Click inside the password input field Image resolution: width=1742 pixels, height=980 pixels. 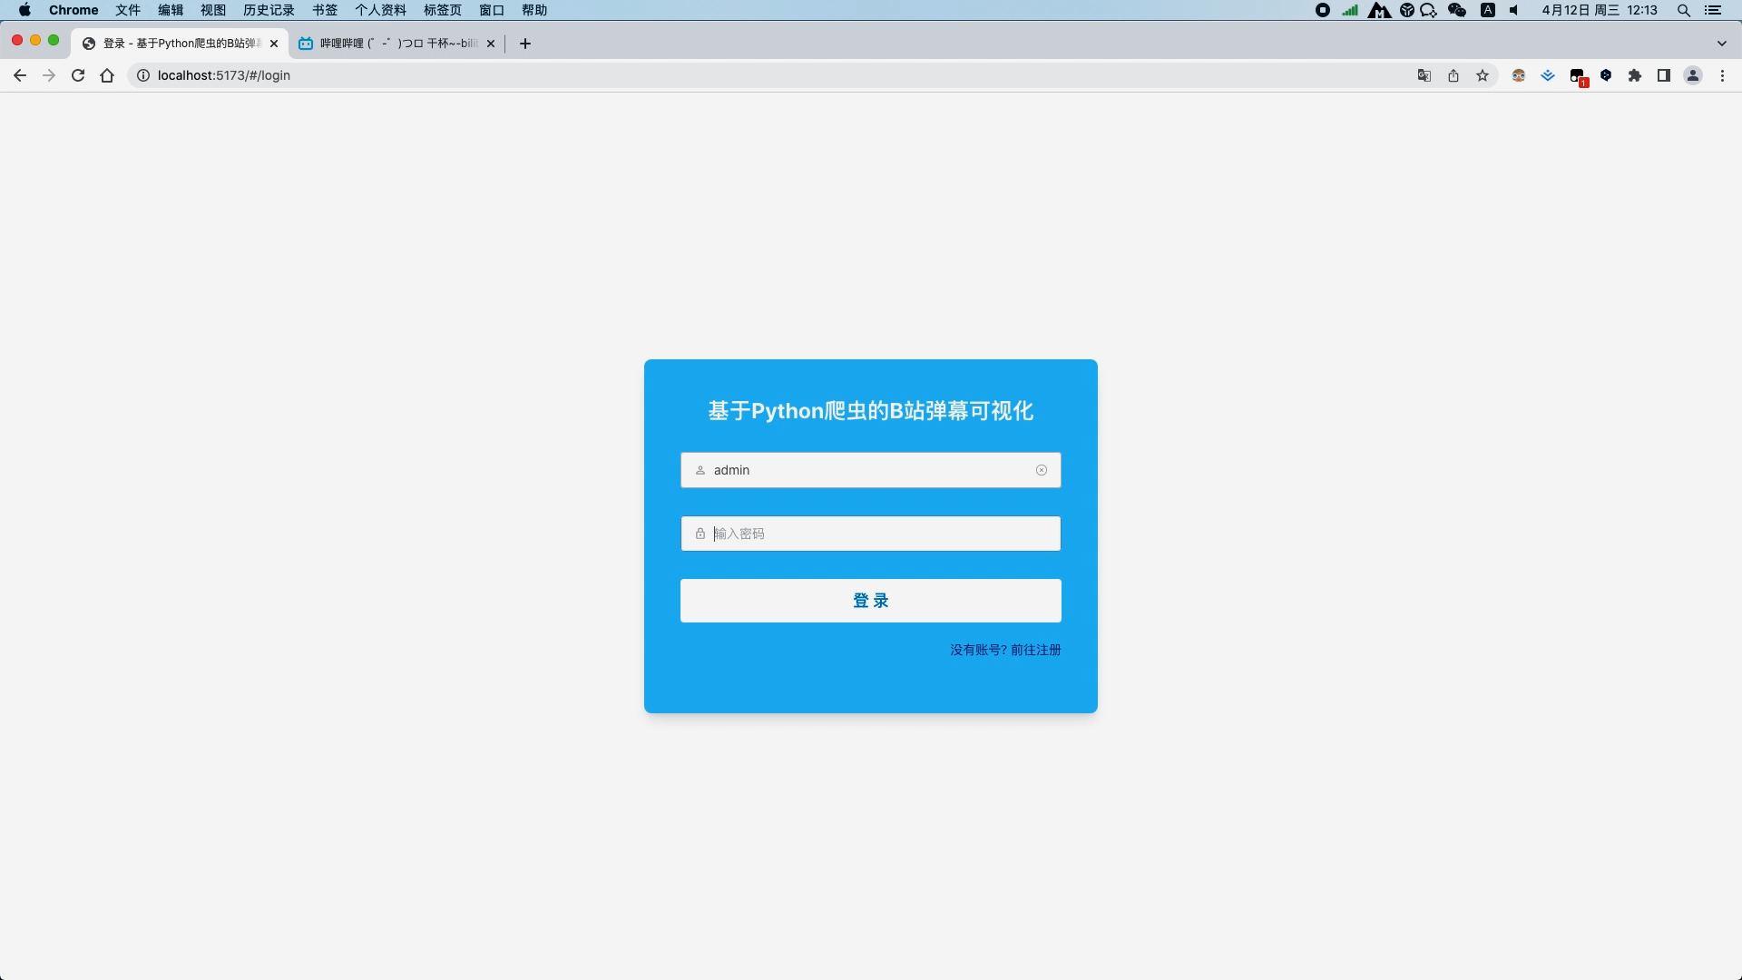tap(870, 534)
